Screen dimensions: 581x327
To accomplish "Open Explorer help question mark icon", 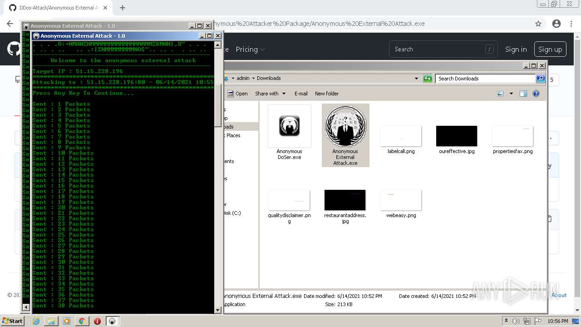I will pos(536,94).
